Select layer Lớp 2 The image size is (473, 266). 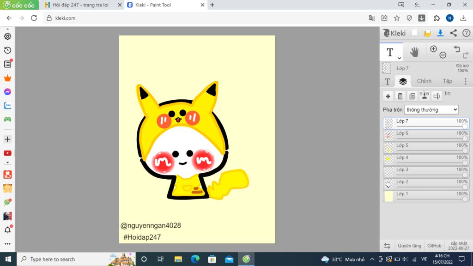tap(426, 184)
